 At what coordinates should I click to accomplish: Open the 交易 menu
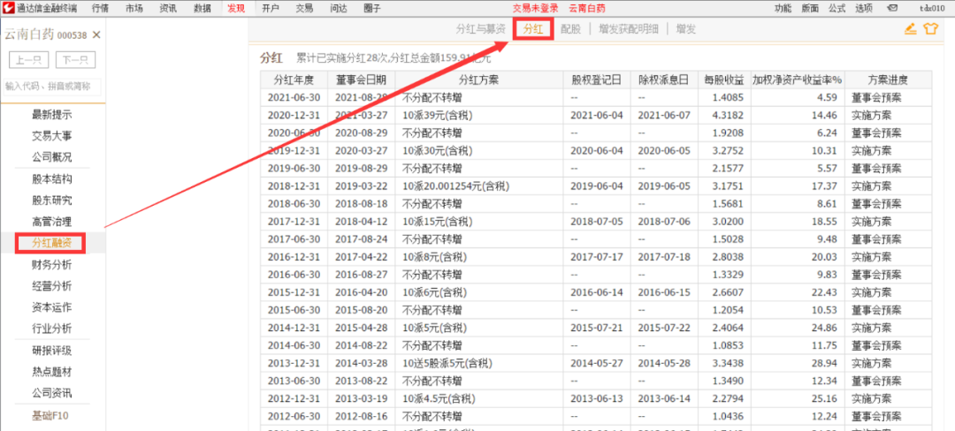point(304,8)
